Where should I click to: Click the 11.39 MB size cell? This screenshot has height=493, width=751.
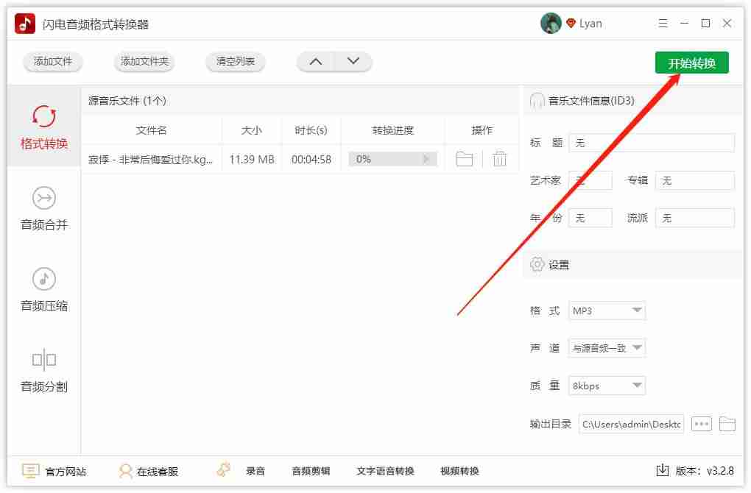(252, 160)
